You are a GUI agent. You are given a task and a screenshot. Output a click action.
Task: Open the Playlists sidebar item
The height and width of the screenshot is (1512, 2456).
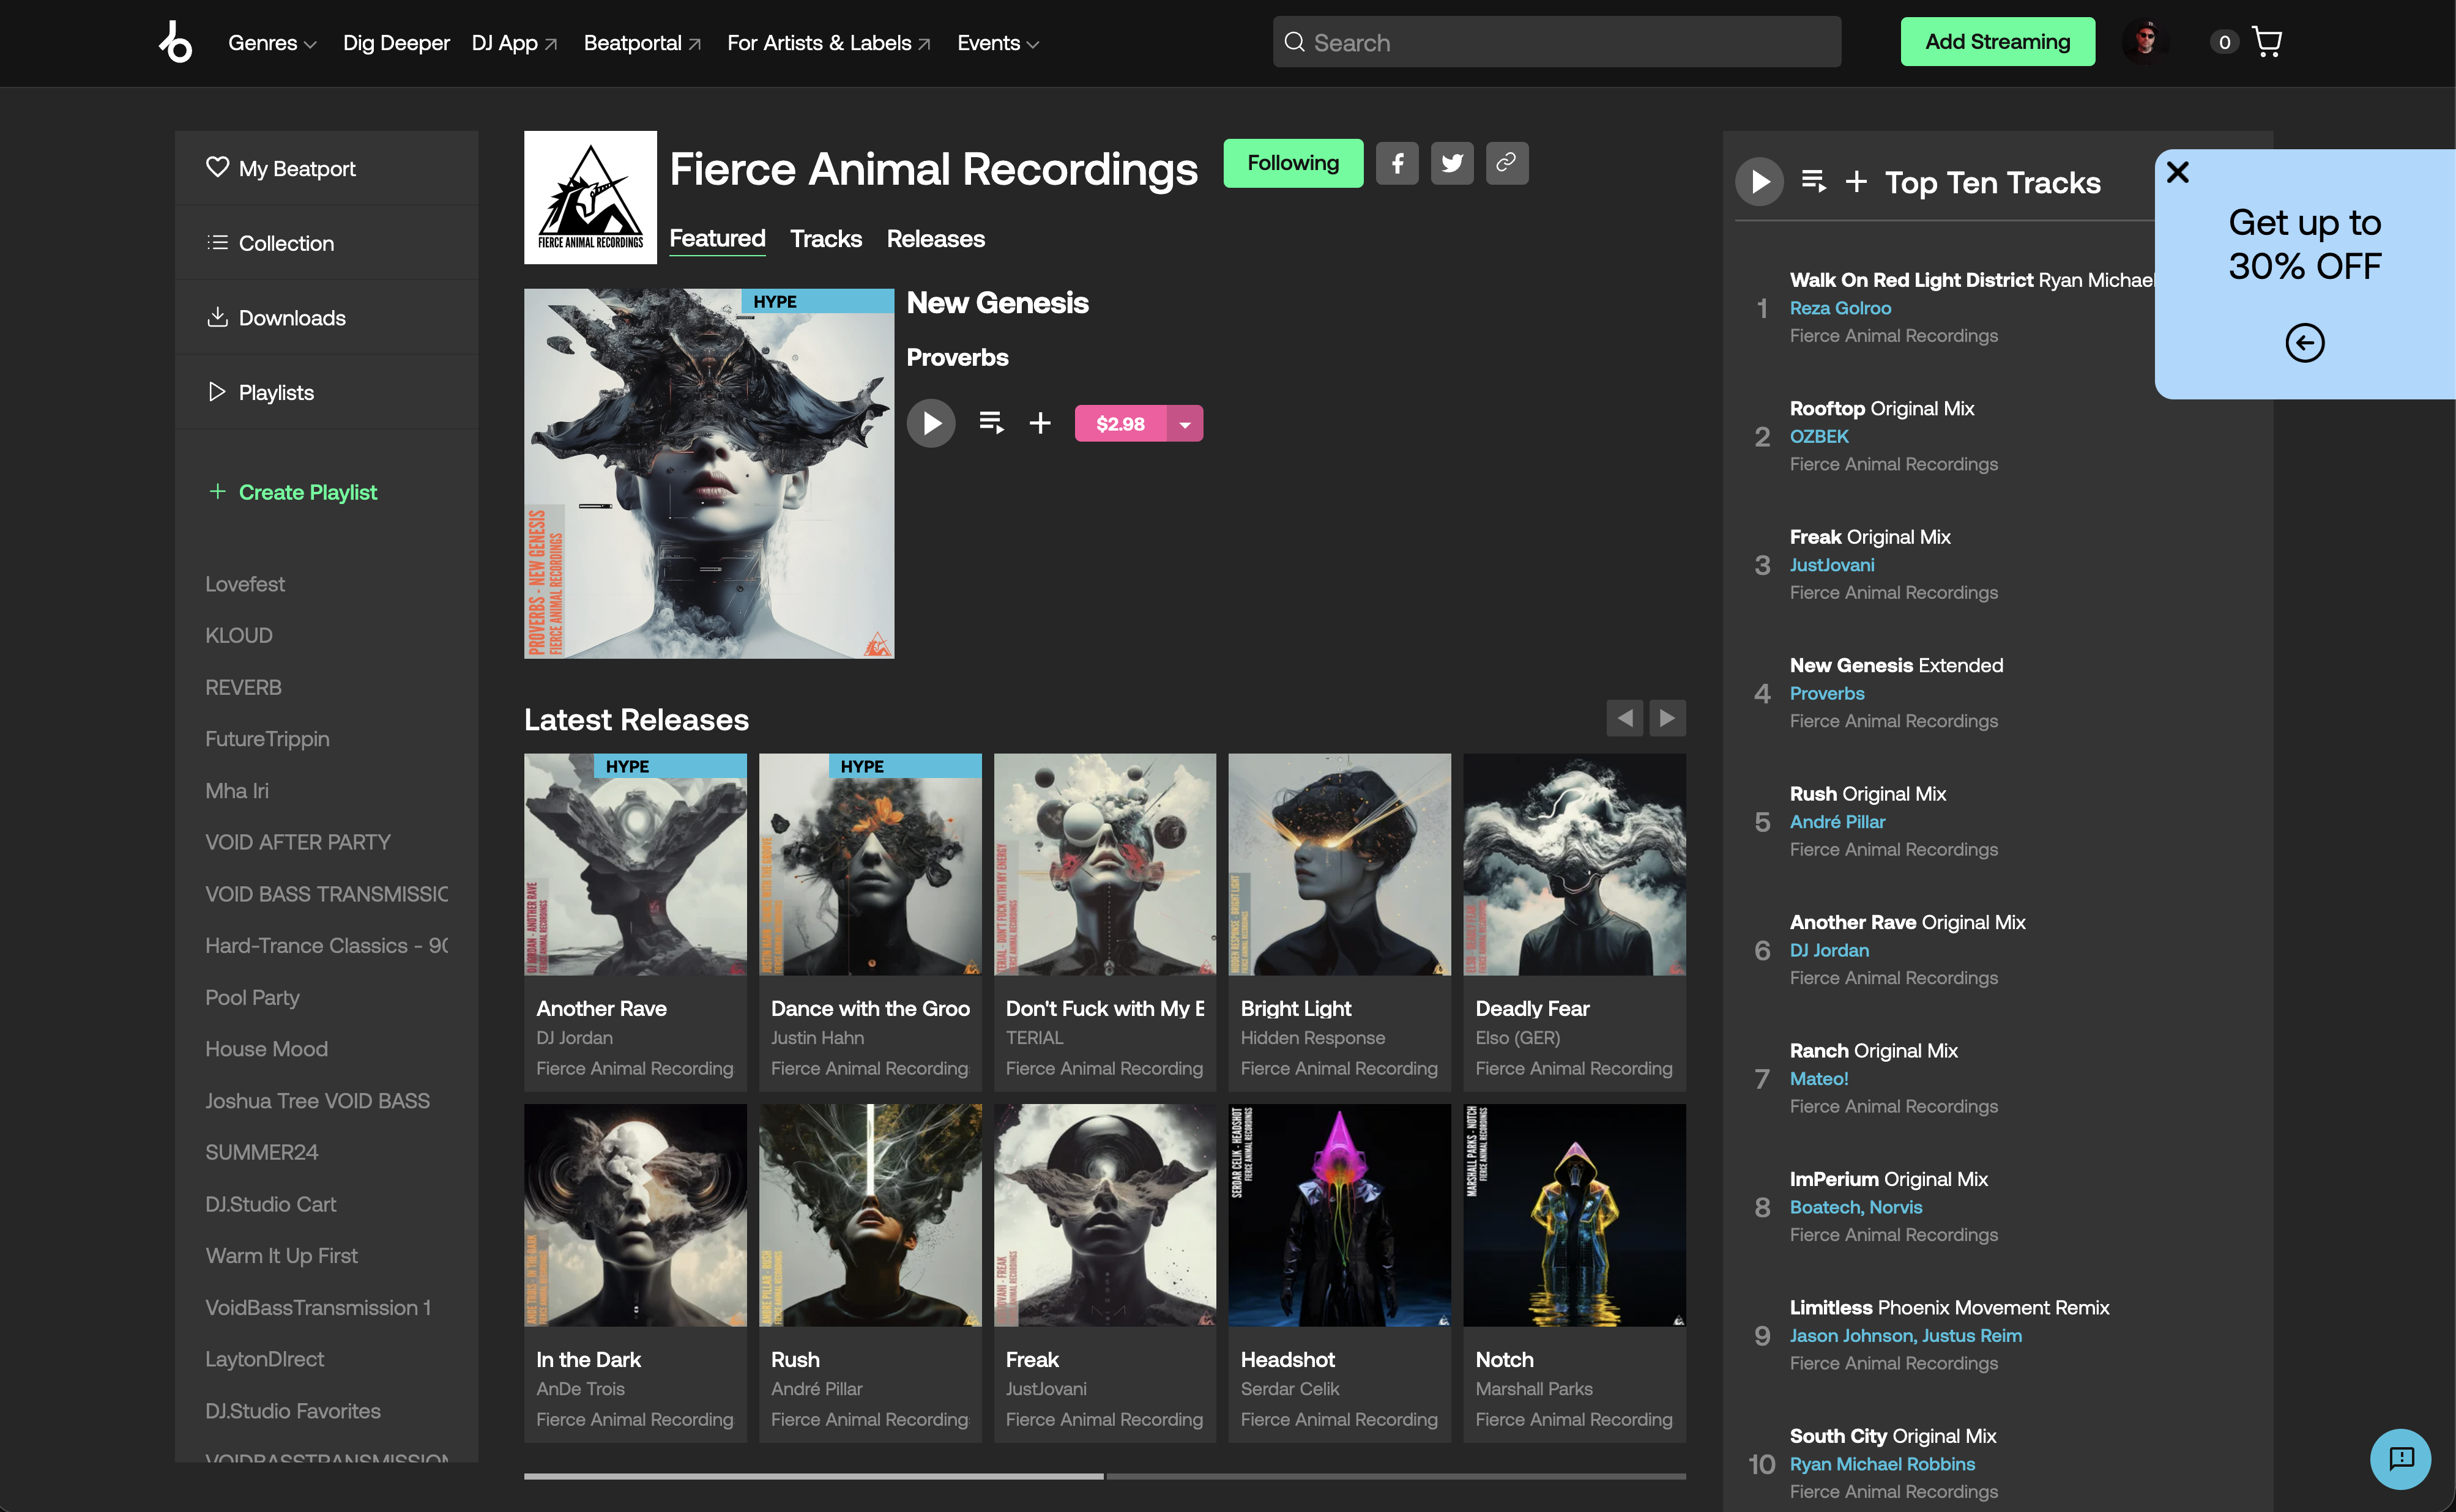(x=326, y=392)
